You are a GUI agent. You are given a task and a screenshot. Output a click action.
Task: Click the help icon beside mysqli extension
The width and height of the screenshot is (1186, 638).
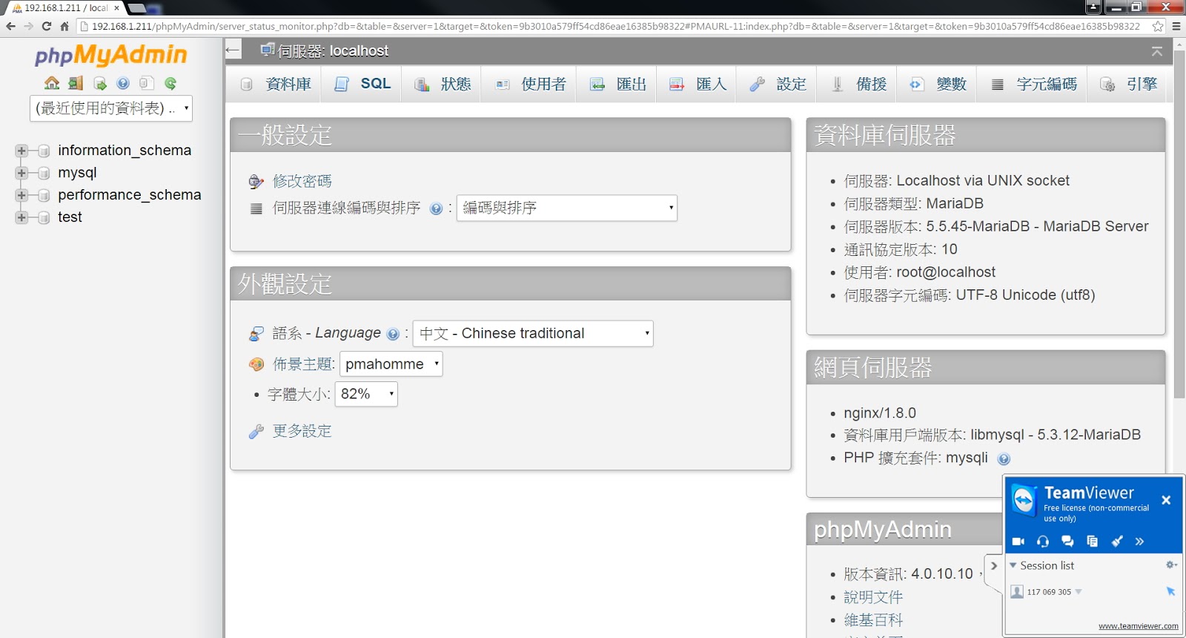pos(1004,458)
